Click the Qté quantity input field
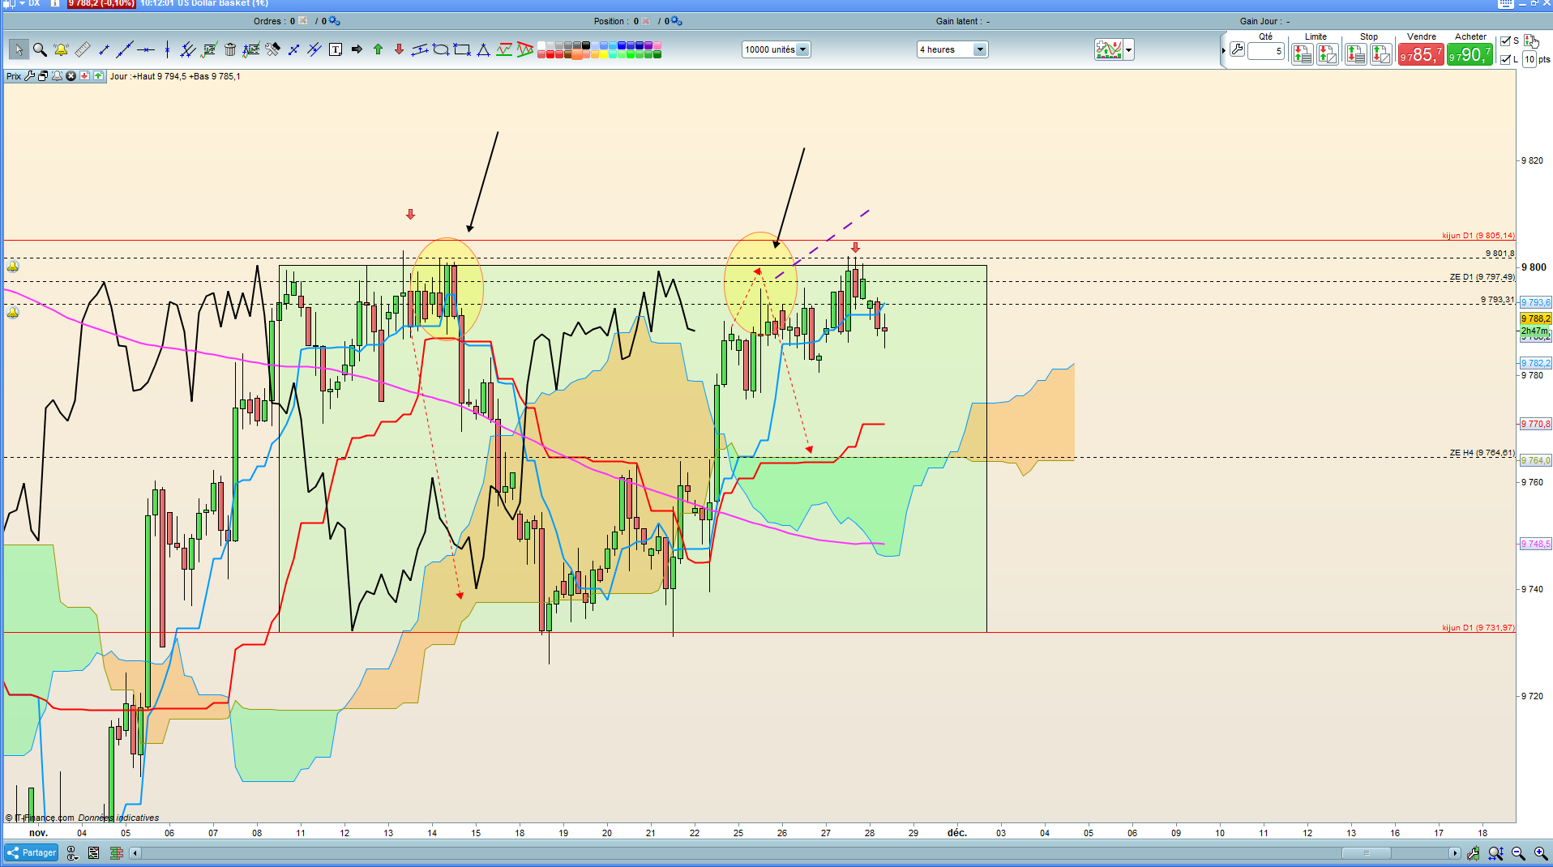The image size is (1553, 867). pos(1266,51)
